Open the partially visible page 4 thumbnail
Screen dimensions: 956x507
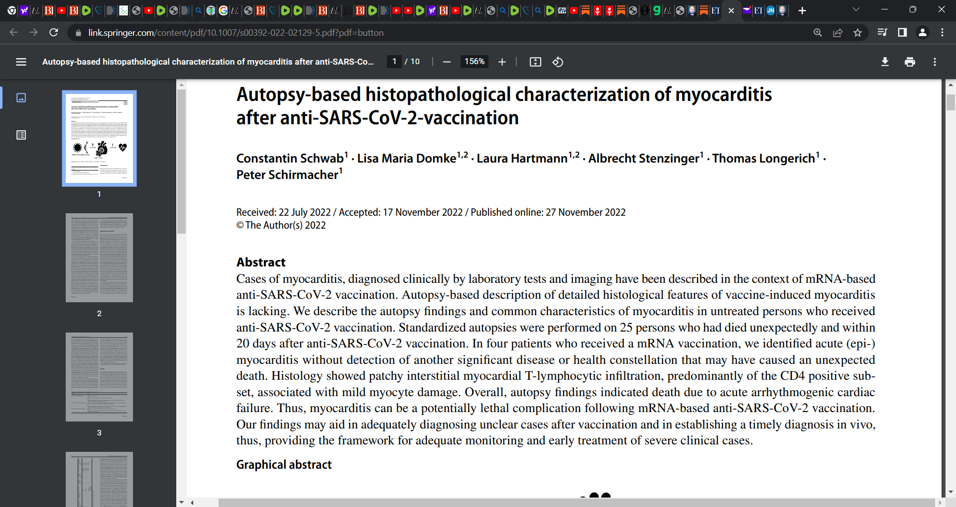point(99,479)
